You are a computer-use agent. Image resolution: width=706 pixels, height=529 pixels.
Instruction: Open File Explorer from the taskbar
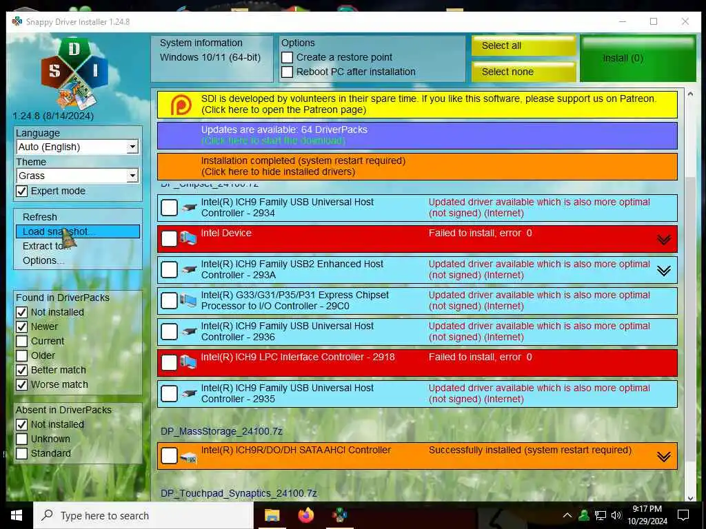[272, 515]
